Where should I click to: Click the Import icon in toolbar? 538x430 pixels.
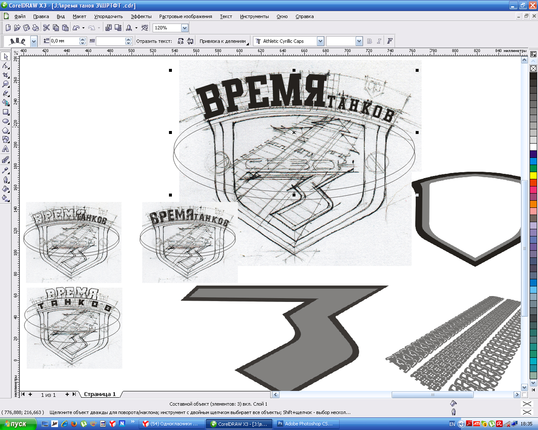click(x=108, y=28)
